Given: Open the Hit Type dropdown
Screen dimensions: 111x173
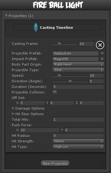Looking at the screenshot, I should click(78, 147).
